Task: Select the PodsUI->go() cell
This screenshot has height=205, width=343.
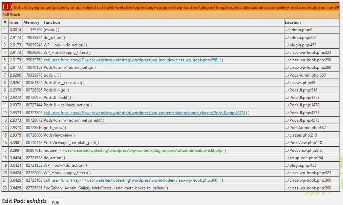Action: tap(164, 90)
